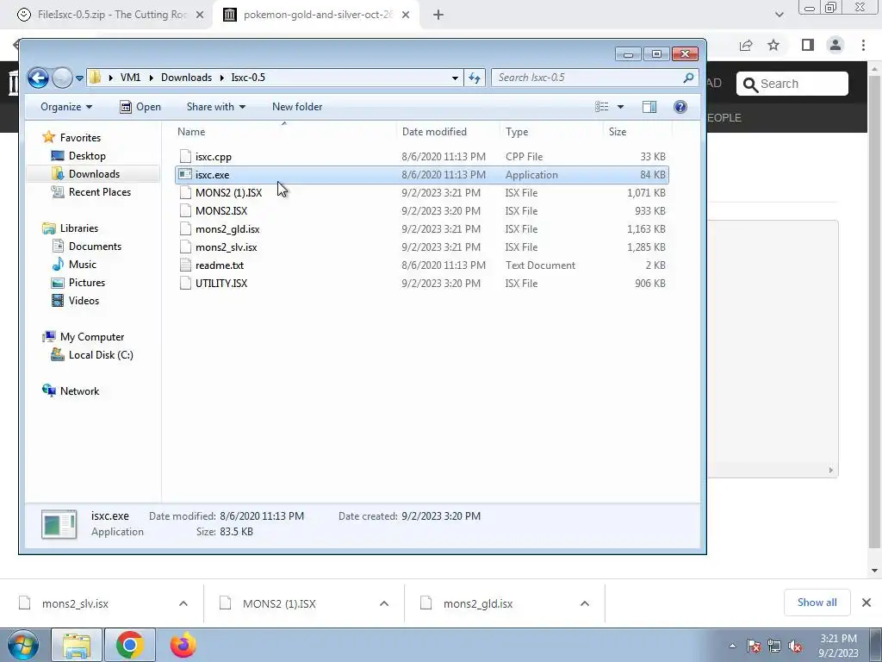Go back using Explorer's Back arrow
Viewport: 882px width, 662px height.
click(x=38, y=78)
